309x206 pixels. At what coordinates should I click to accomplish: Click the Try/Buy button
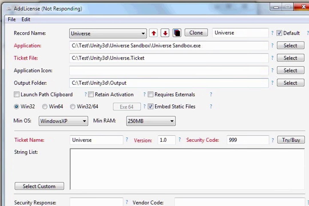pyautogui.click(x=291, y=140)
